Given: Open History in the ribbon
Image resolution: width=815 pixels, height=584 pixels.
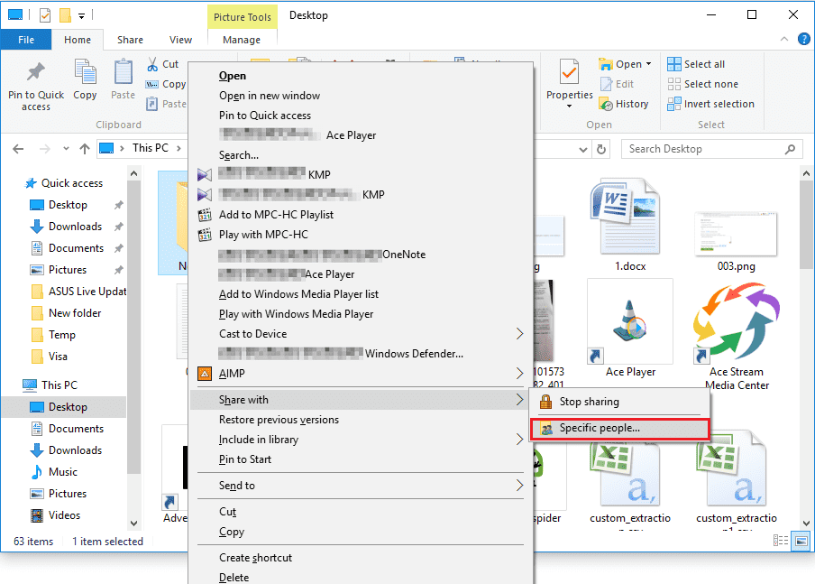Looking at the screenshot, I should point(623,104).
